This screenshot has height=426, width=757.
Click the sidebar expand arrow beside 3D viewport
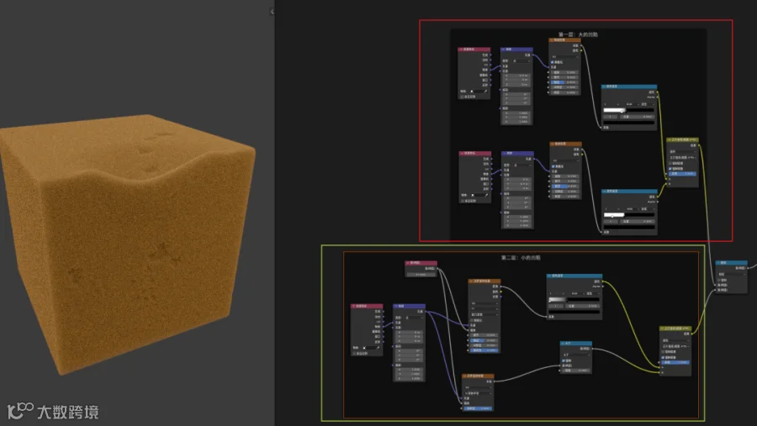point(273,12)
